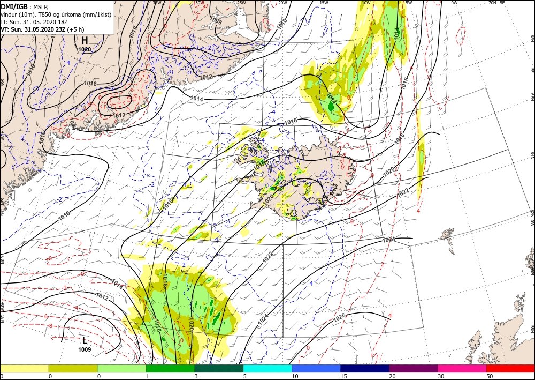Viewport: 535px width, 380px height.
Task: Click the legend scale value 10
Action: (x=295, y=376)
